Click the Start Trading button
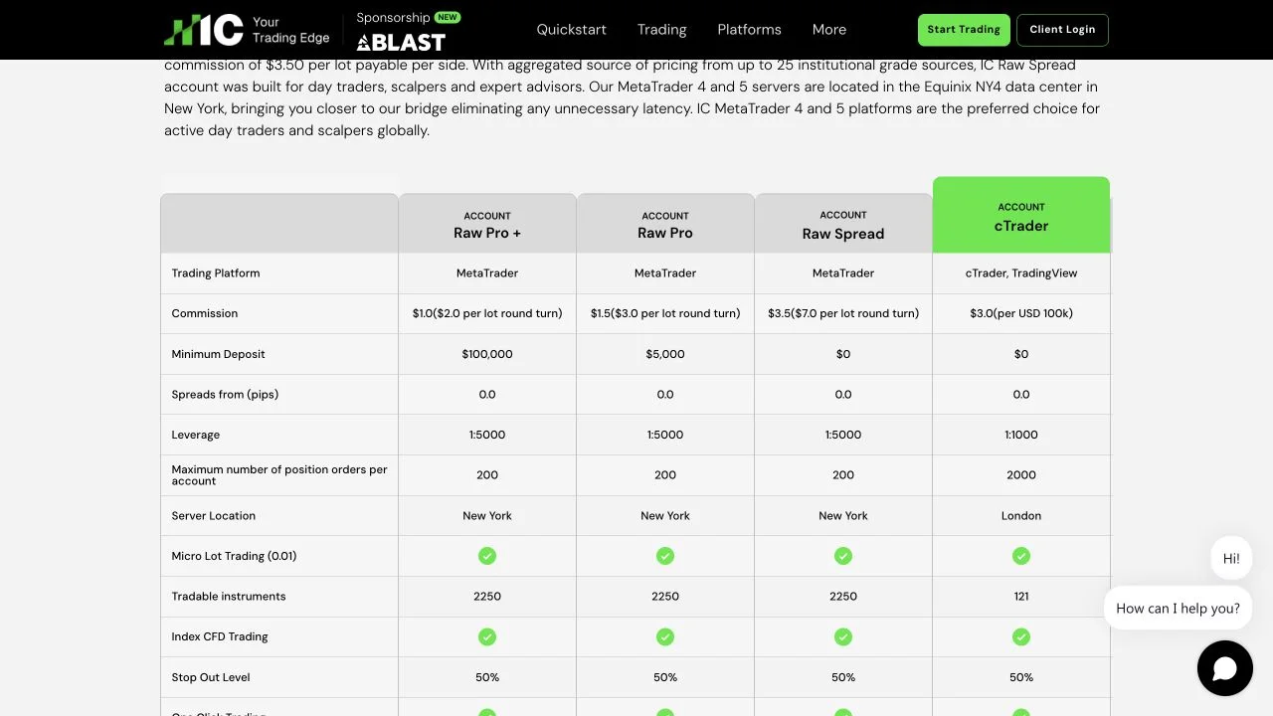Screen dimensions: 1273x716 pyautogui.click(x=964, y=30)
